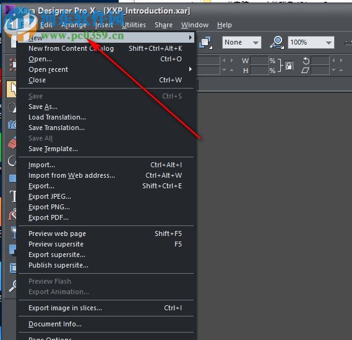The height and width of the screenshot is (340, 352).
Task: Open the 100% zoom dropdown
Action: tap(311, 42)
